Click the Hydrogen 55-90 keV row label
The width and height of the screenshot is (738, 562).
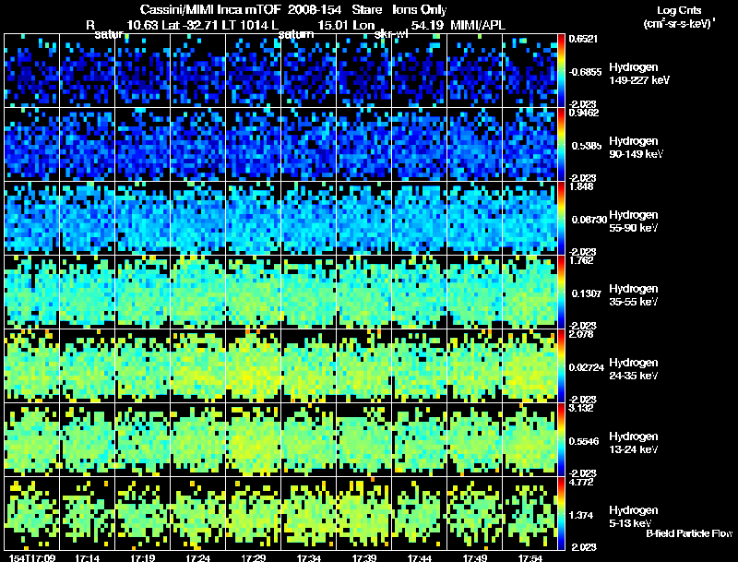(634, 221)
